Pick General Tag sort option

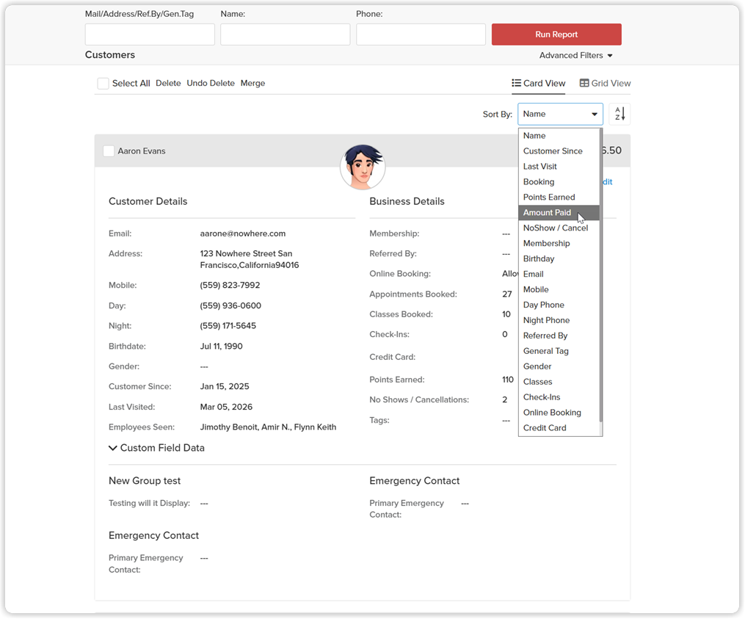(559, 351)
